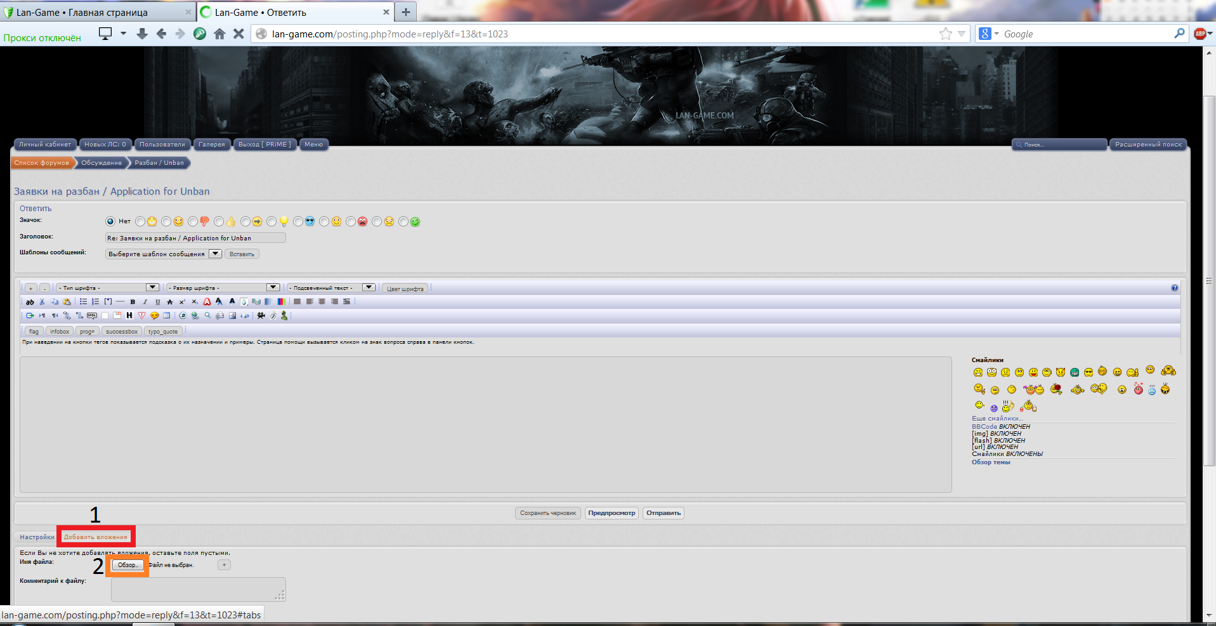Expand 'Выберите шаблон сообщения' dropdown

[x=164, y=254]
